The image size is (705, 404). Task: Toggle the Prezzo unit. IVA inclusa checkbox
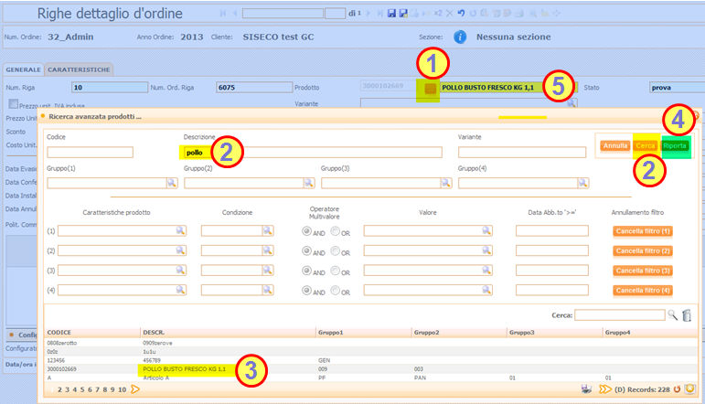pyautogui.click(x=13, y=105)
